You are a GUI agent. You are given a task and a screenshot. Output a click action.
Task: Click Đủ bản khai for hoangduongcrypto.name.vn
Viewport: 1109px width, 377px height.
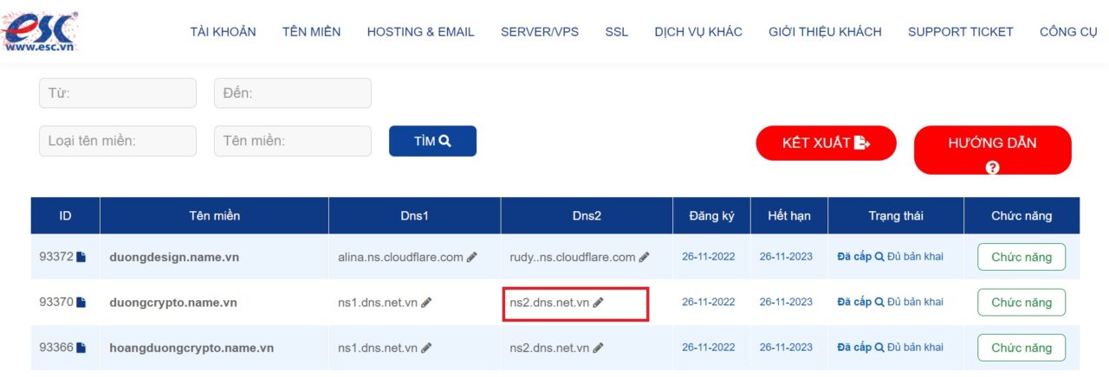click(915, 348)
